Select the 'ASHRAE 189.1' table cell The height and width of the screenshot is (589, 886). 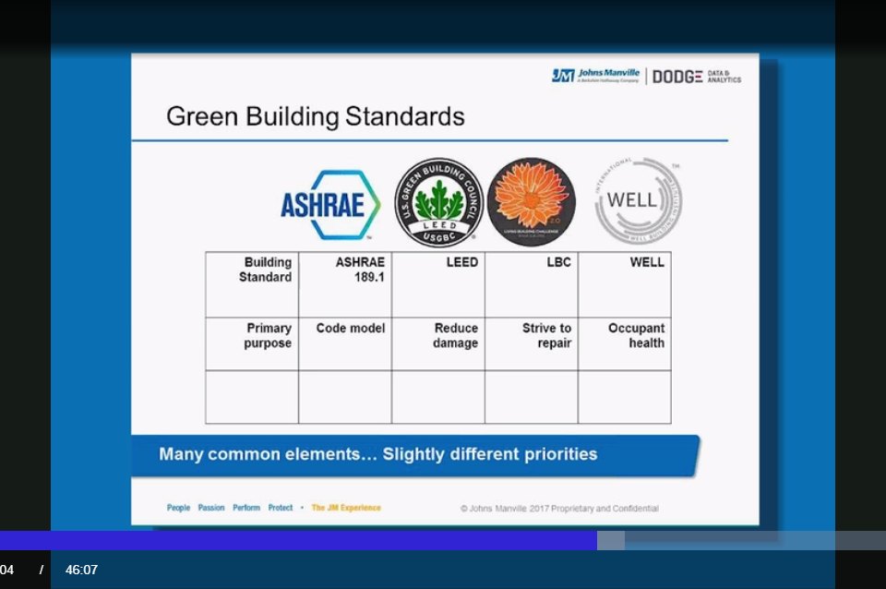point(345,285)
